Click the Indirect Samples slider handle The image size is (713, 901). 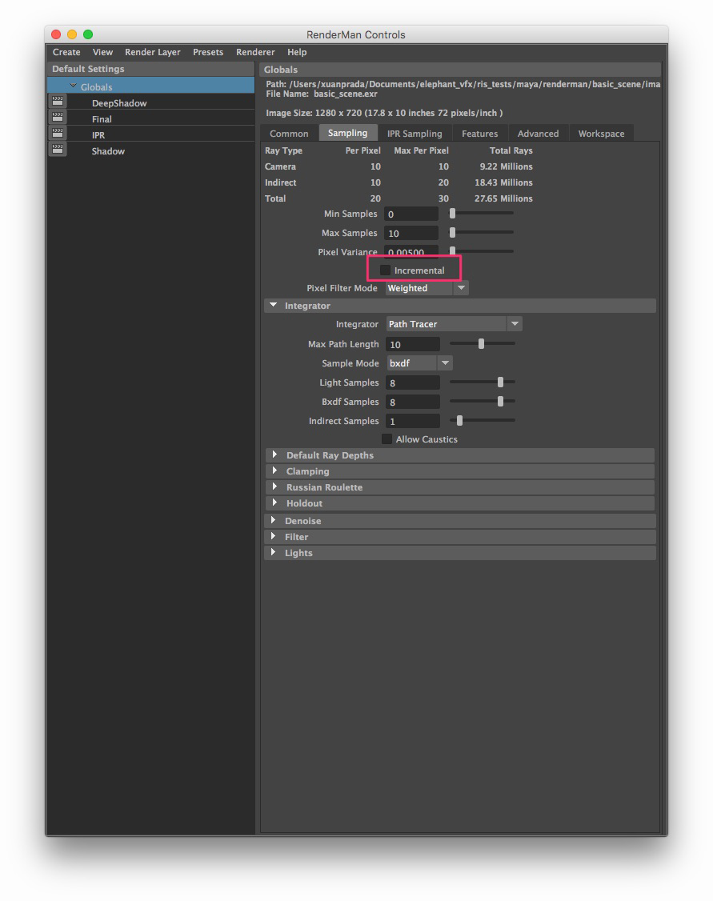[x=459, y=421]
